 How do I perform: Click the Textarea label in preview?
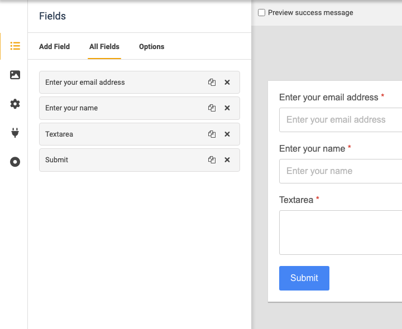pos(296,200)
